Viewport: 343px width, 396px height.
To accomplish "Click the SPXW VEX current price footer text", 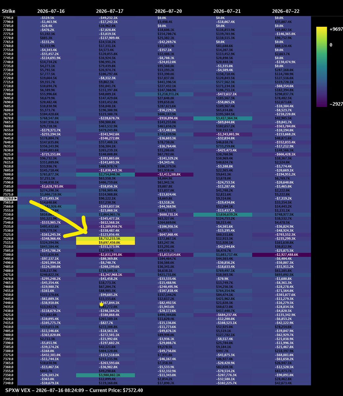I will pyautogui.click(x=74, y=390).
